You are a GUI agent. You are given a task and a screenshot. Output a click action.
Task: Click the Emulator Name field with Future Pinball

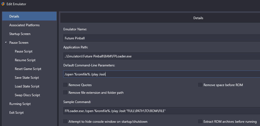coord(162,38)
